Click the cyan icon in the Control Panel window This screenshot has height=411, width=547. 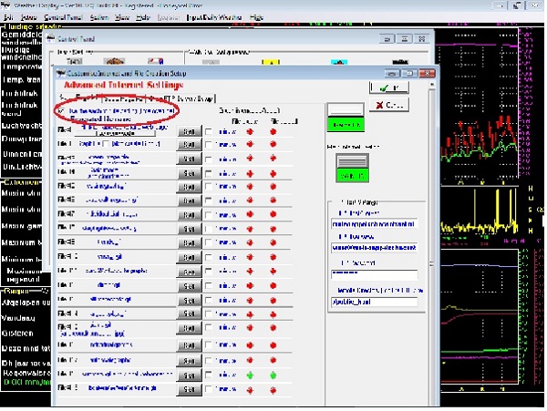click(339, 62)
